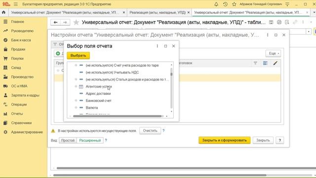
Task: Switch to the Реализация (акты, накладные, УПД) tab
Action: 158,12
